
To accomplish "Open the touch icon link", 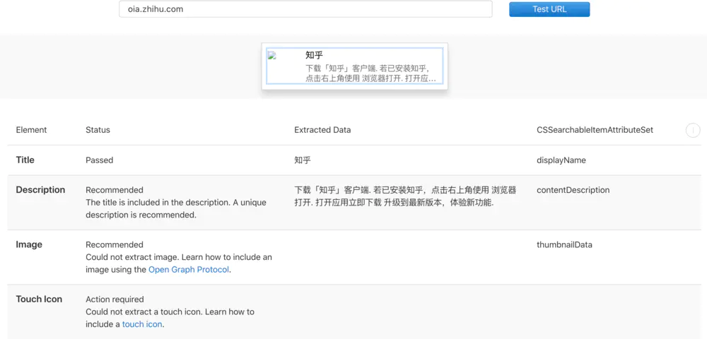I will [x=142, y=323].
